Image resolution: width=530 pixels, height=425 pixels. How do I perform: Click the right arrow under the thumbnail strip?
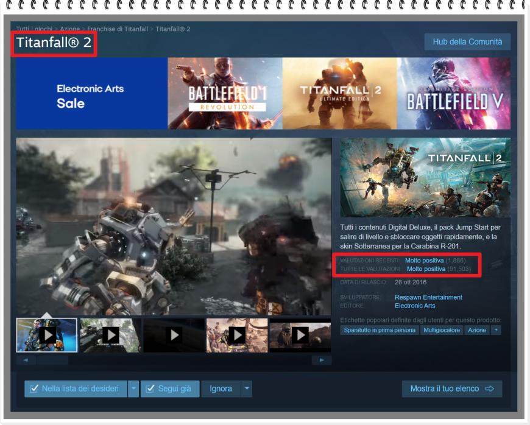[321, 358]
